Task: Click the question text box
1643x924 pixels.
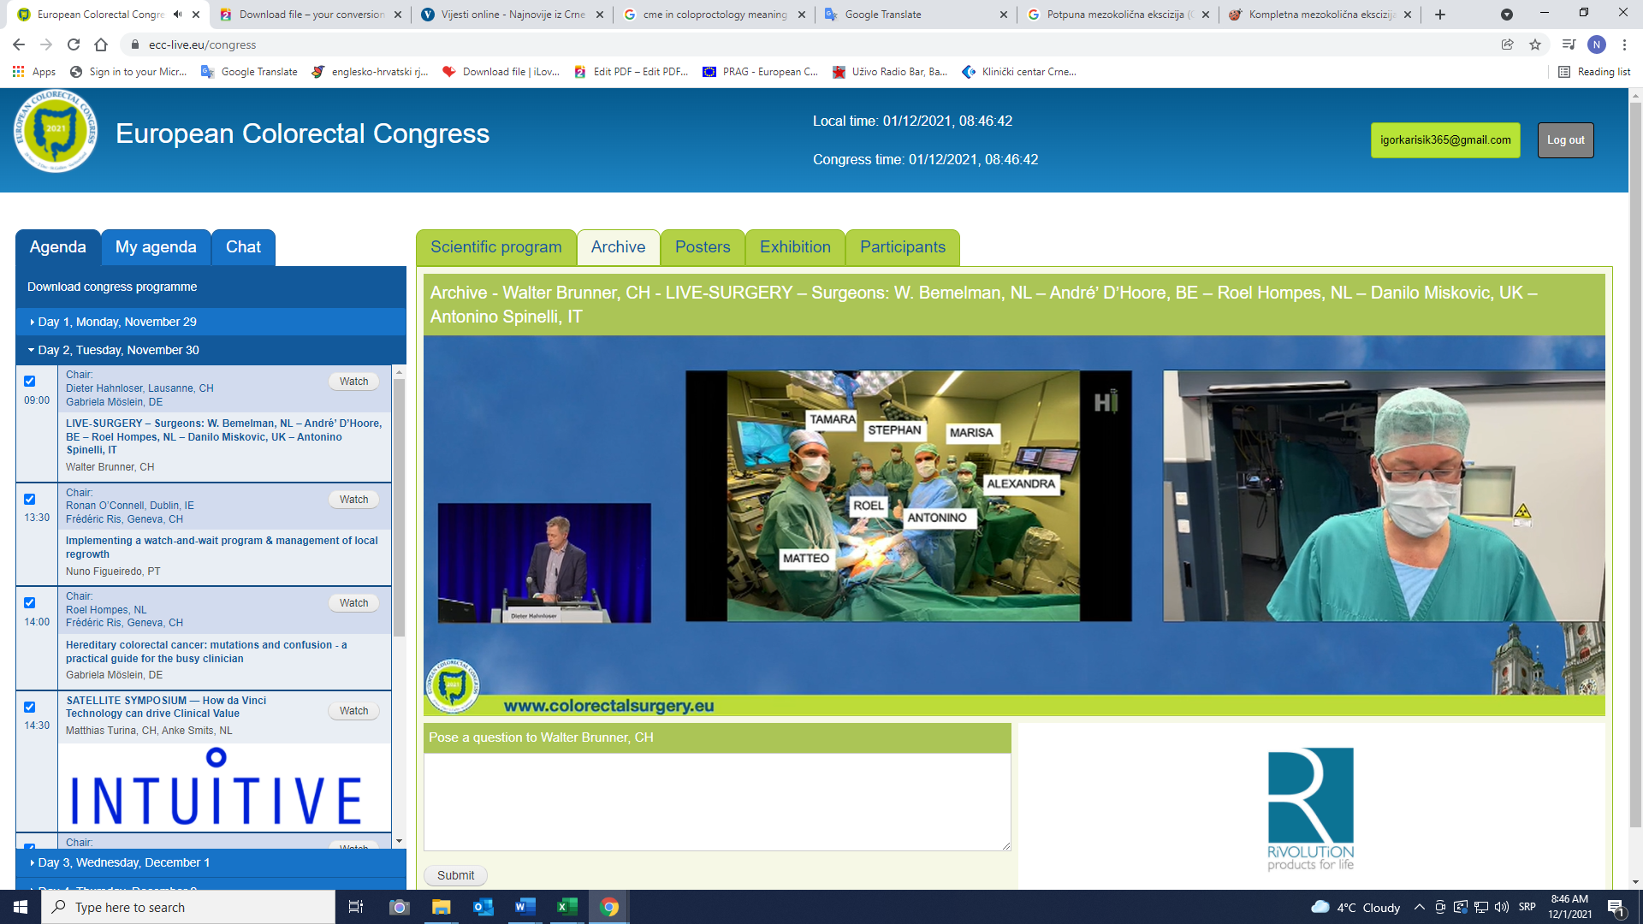Action: pyautogui.click(x=717, y=802)
